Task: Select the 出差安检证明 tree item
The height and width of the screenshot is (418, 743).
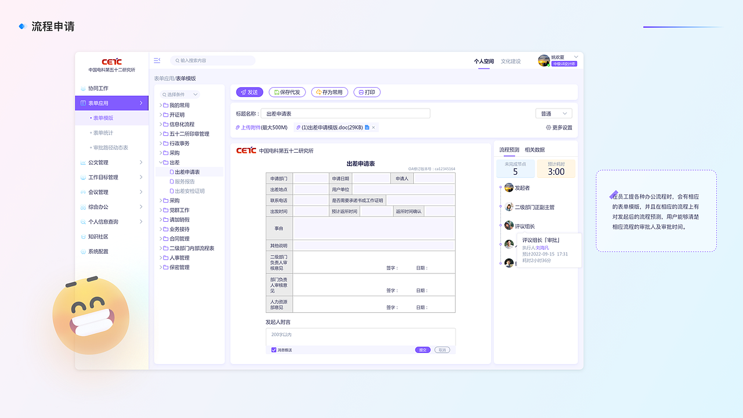Action: 189,191
